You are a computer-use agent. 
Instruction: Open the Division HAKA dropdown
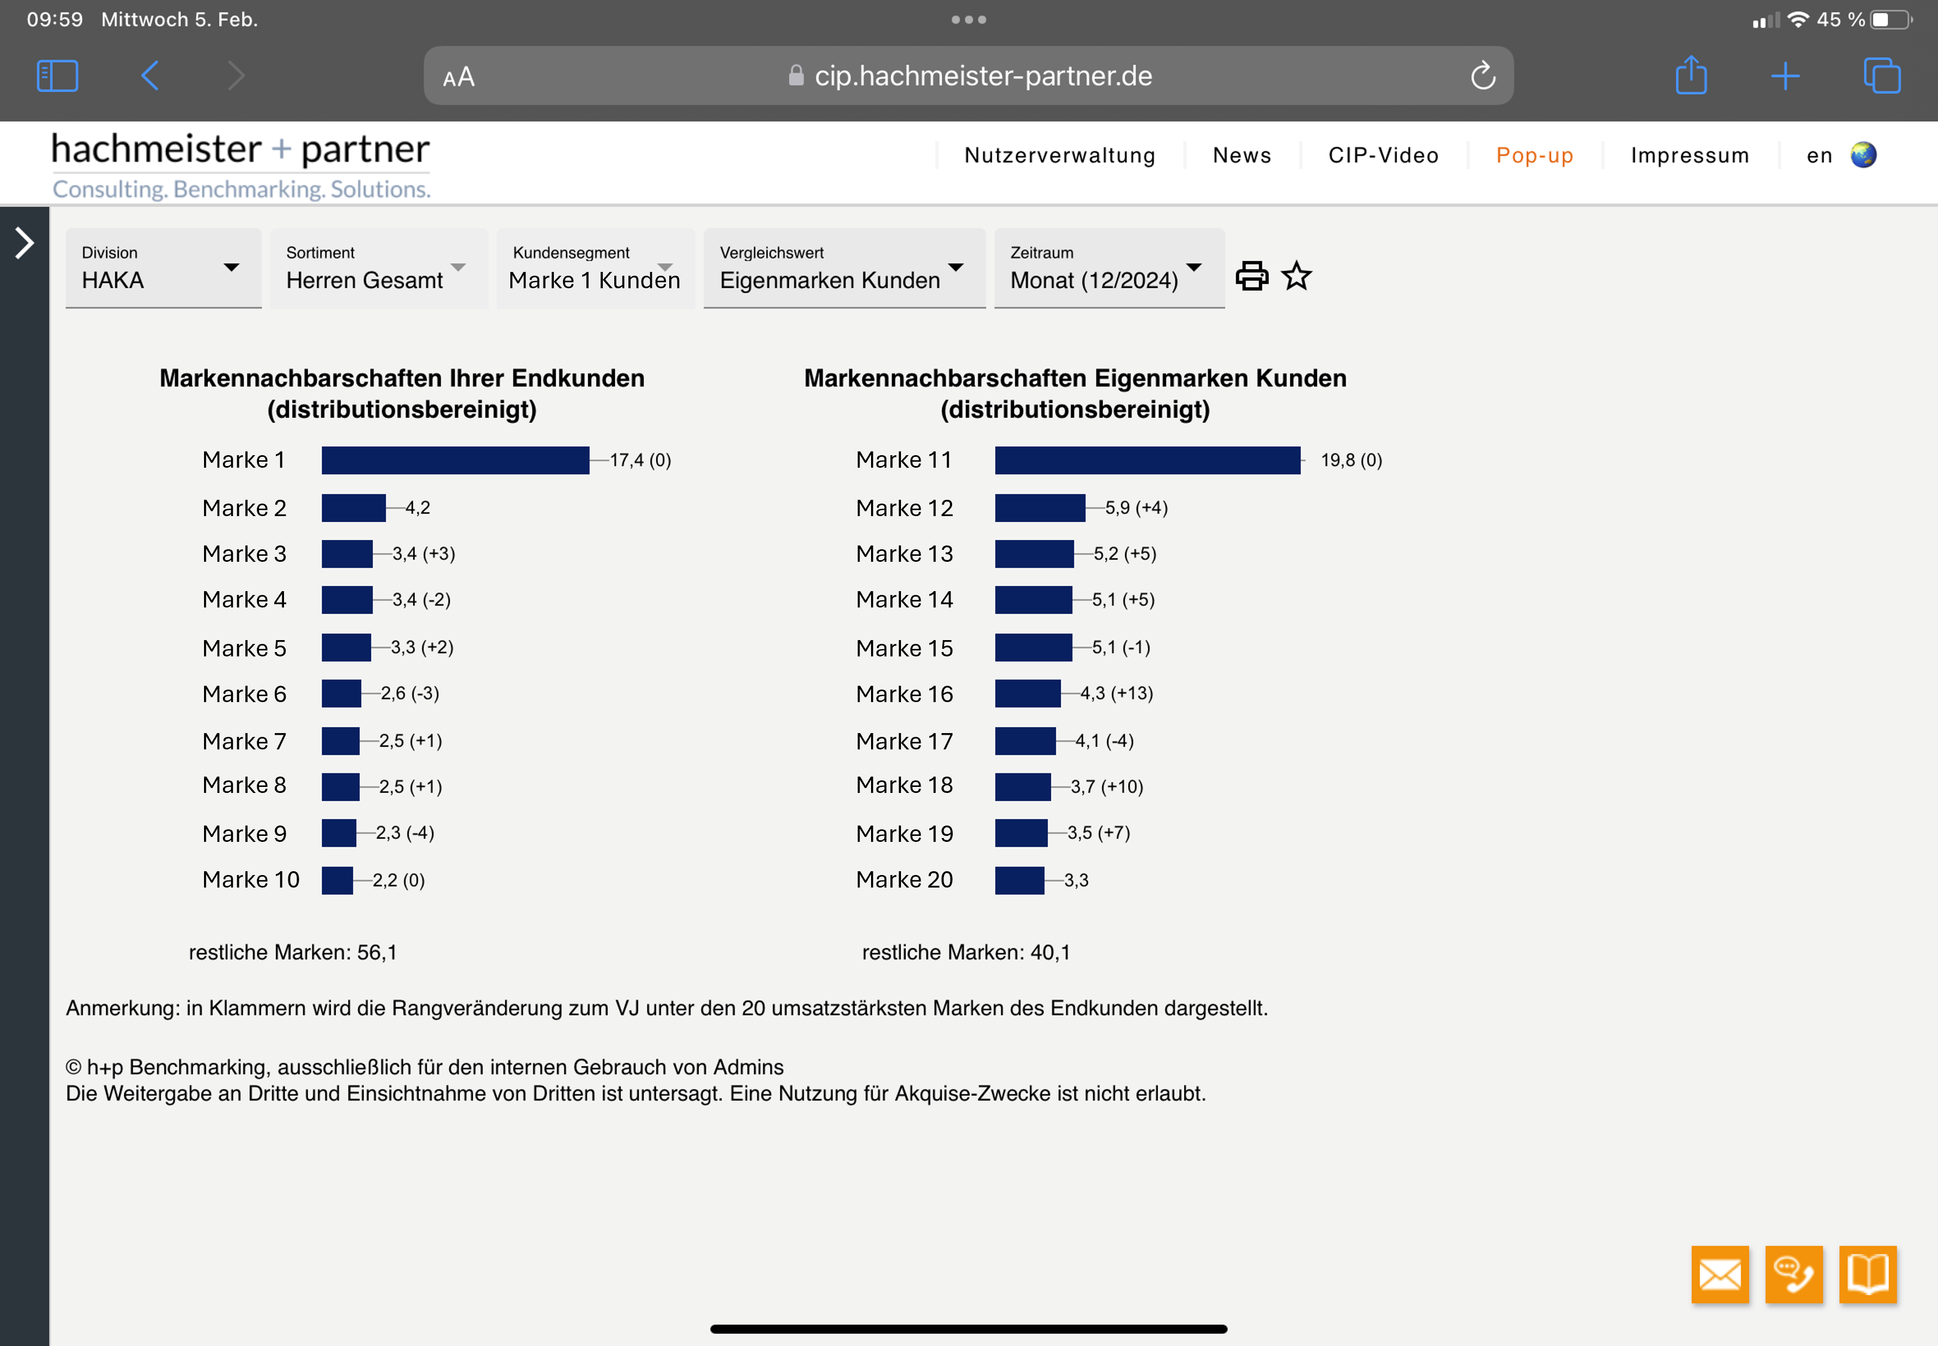(x=163, y=268)
